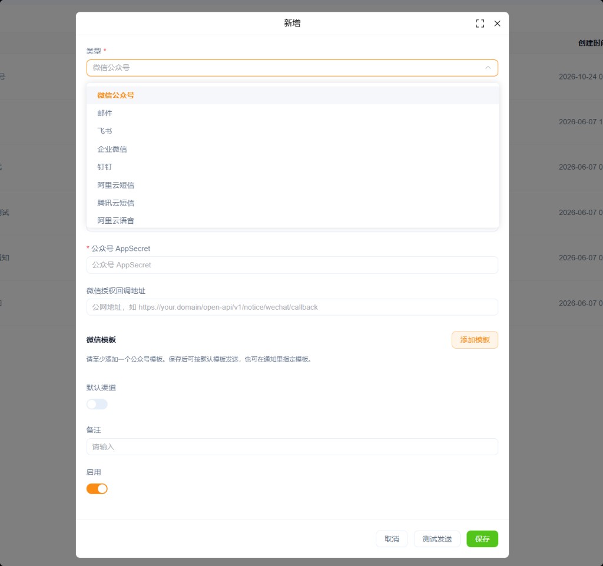Choose 钉钉 from the dropdown list
The image size is (603, 566).
(293, 167)
